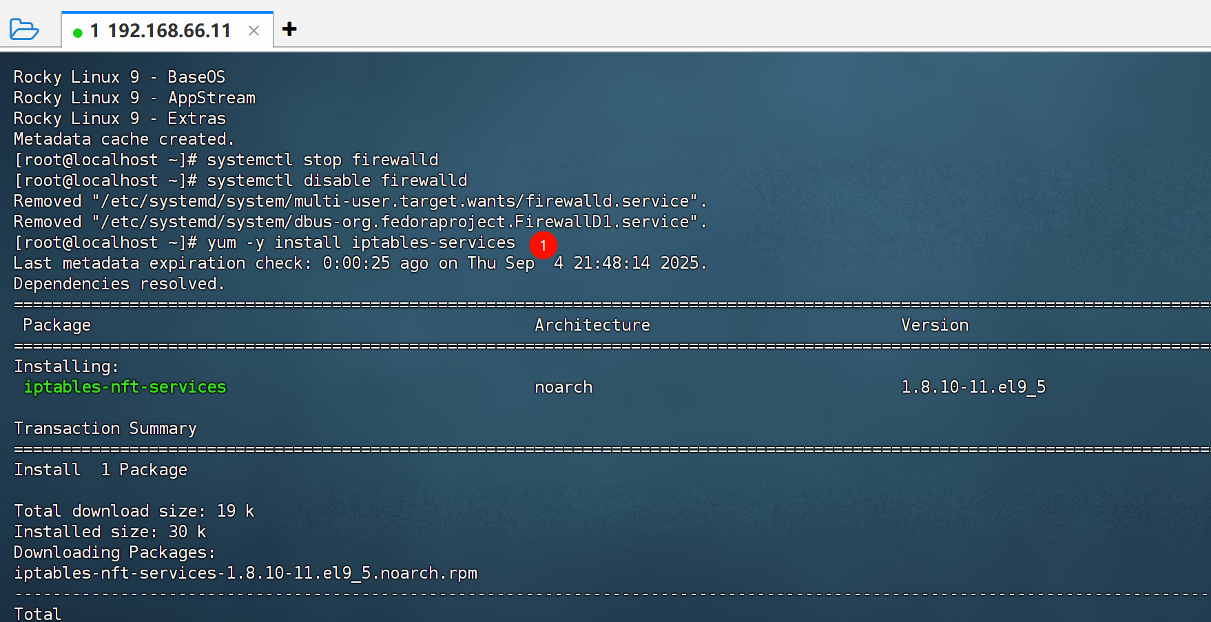Click the 'Version' column header
Image resolution: width=1211 pixels, height=622 pixels.
click(x=935, y=325)
